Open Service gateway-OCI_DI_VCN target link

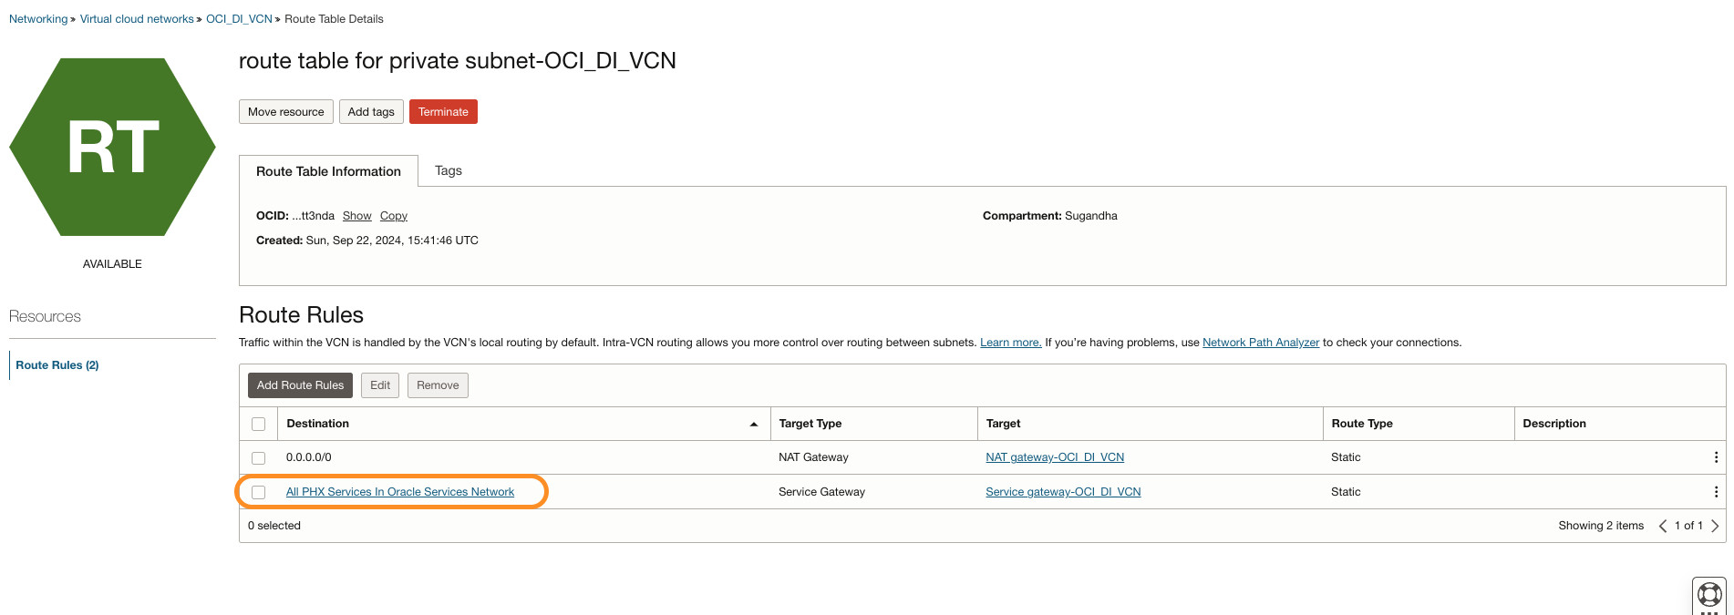(1063, 492)
